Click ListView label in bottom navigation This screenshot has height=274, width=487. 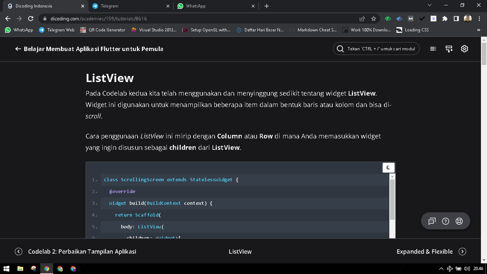tap(240, 251)
